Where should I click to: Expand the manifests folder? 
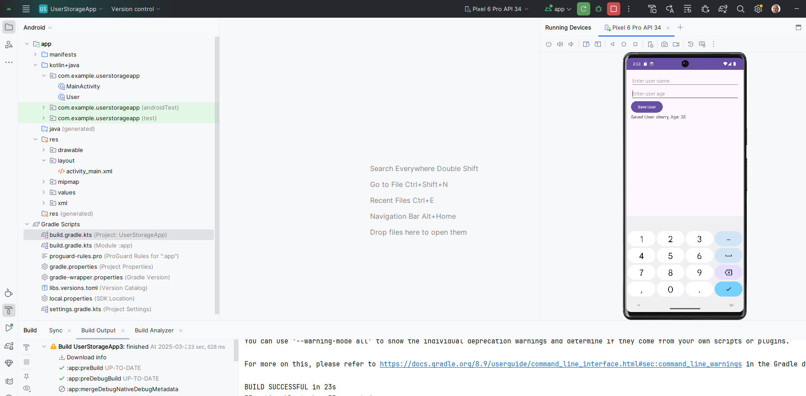click(x=35, y=54)
